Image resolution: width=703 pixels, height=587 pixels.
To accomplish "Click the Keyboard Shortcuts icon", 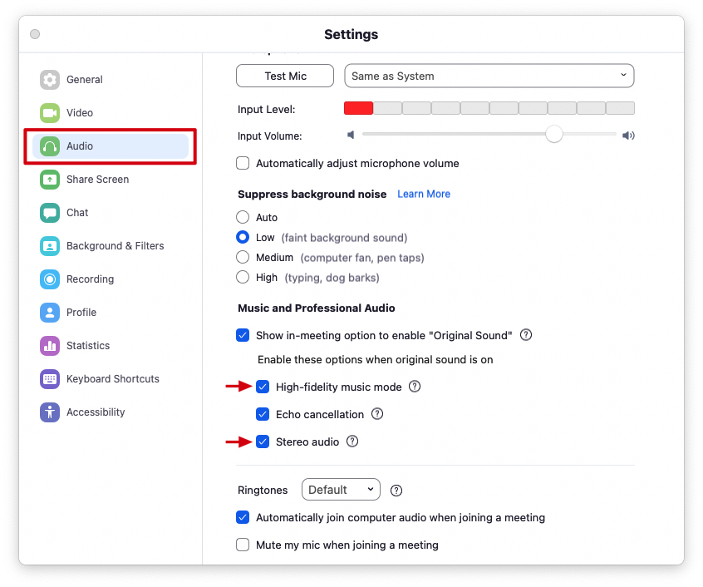I will pyautogui.click(x=50, y=379).
